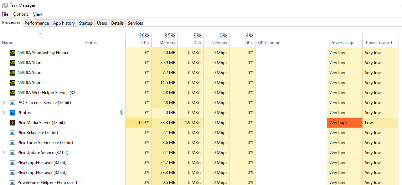
Task: Open the File menu
Action: 5,14
